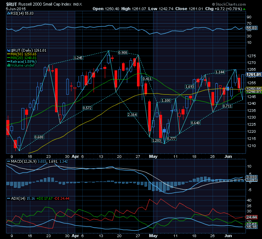The height and width of the screenshot is (239, 262).
Task: Click the 0.908 retracement ratio label
Action: (123, 53)
